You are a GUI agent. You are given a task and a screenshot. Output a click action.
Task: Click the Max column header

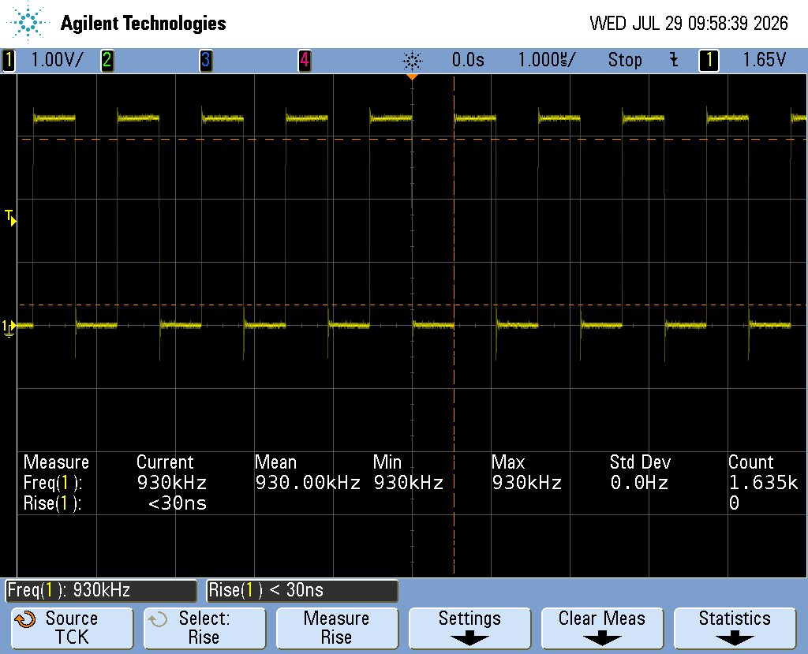pyautogui.click(x=508, y=462)
